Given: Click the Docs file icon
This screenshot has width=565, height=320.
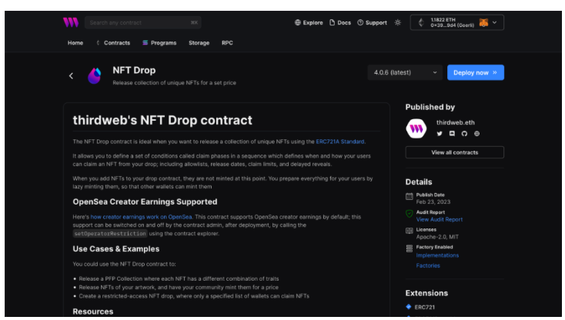Looking at the screenshot, I should point(333,22).
